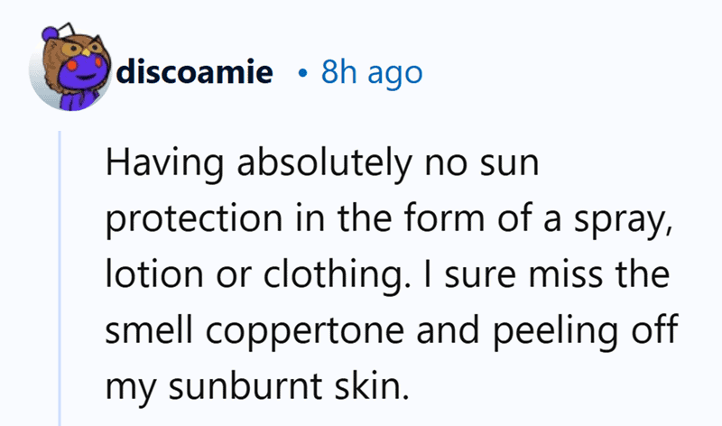
Task: Click the word 'smell' in the comment
Action: pos(149,330)
